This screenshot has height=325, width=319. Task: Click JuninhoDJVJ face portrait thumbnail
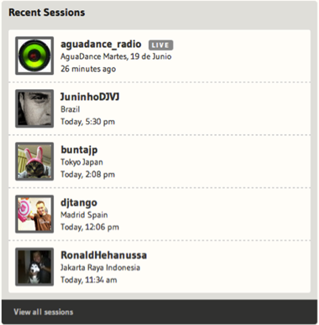(34, 109)
